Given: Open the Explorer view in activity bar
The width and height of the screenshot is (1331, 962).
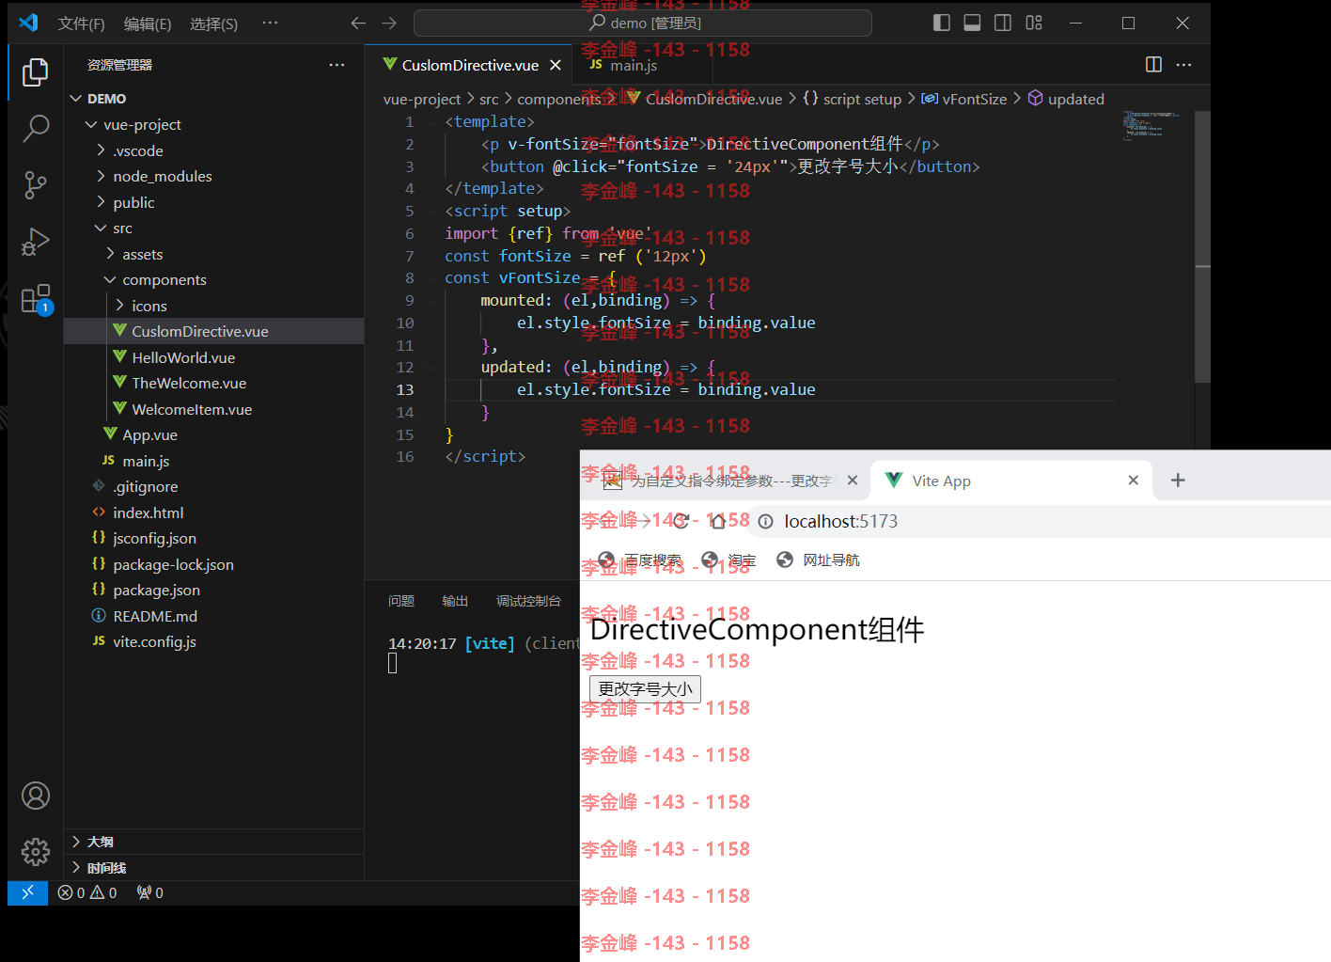Looking at the screenshot, I should (36, 72).
